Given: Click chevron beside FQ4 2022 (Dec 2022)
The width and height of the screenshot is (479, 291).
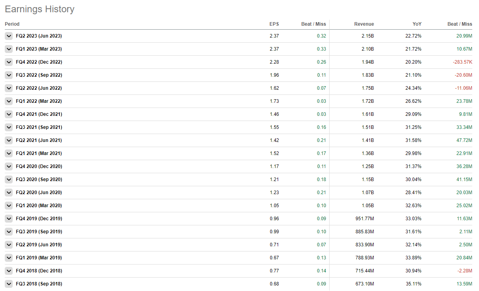Looking at the screenshot, I should (9, 62).
